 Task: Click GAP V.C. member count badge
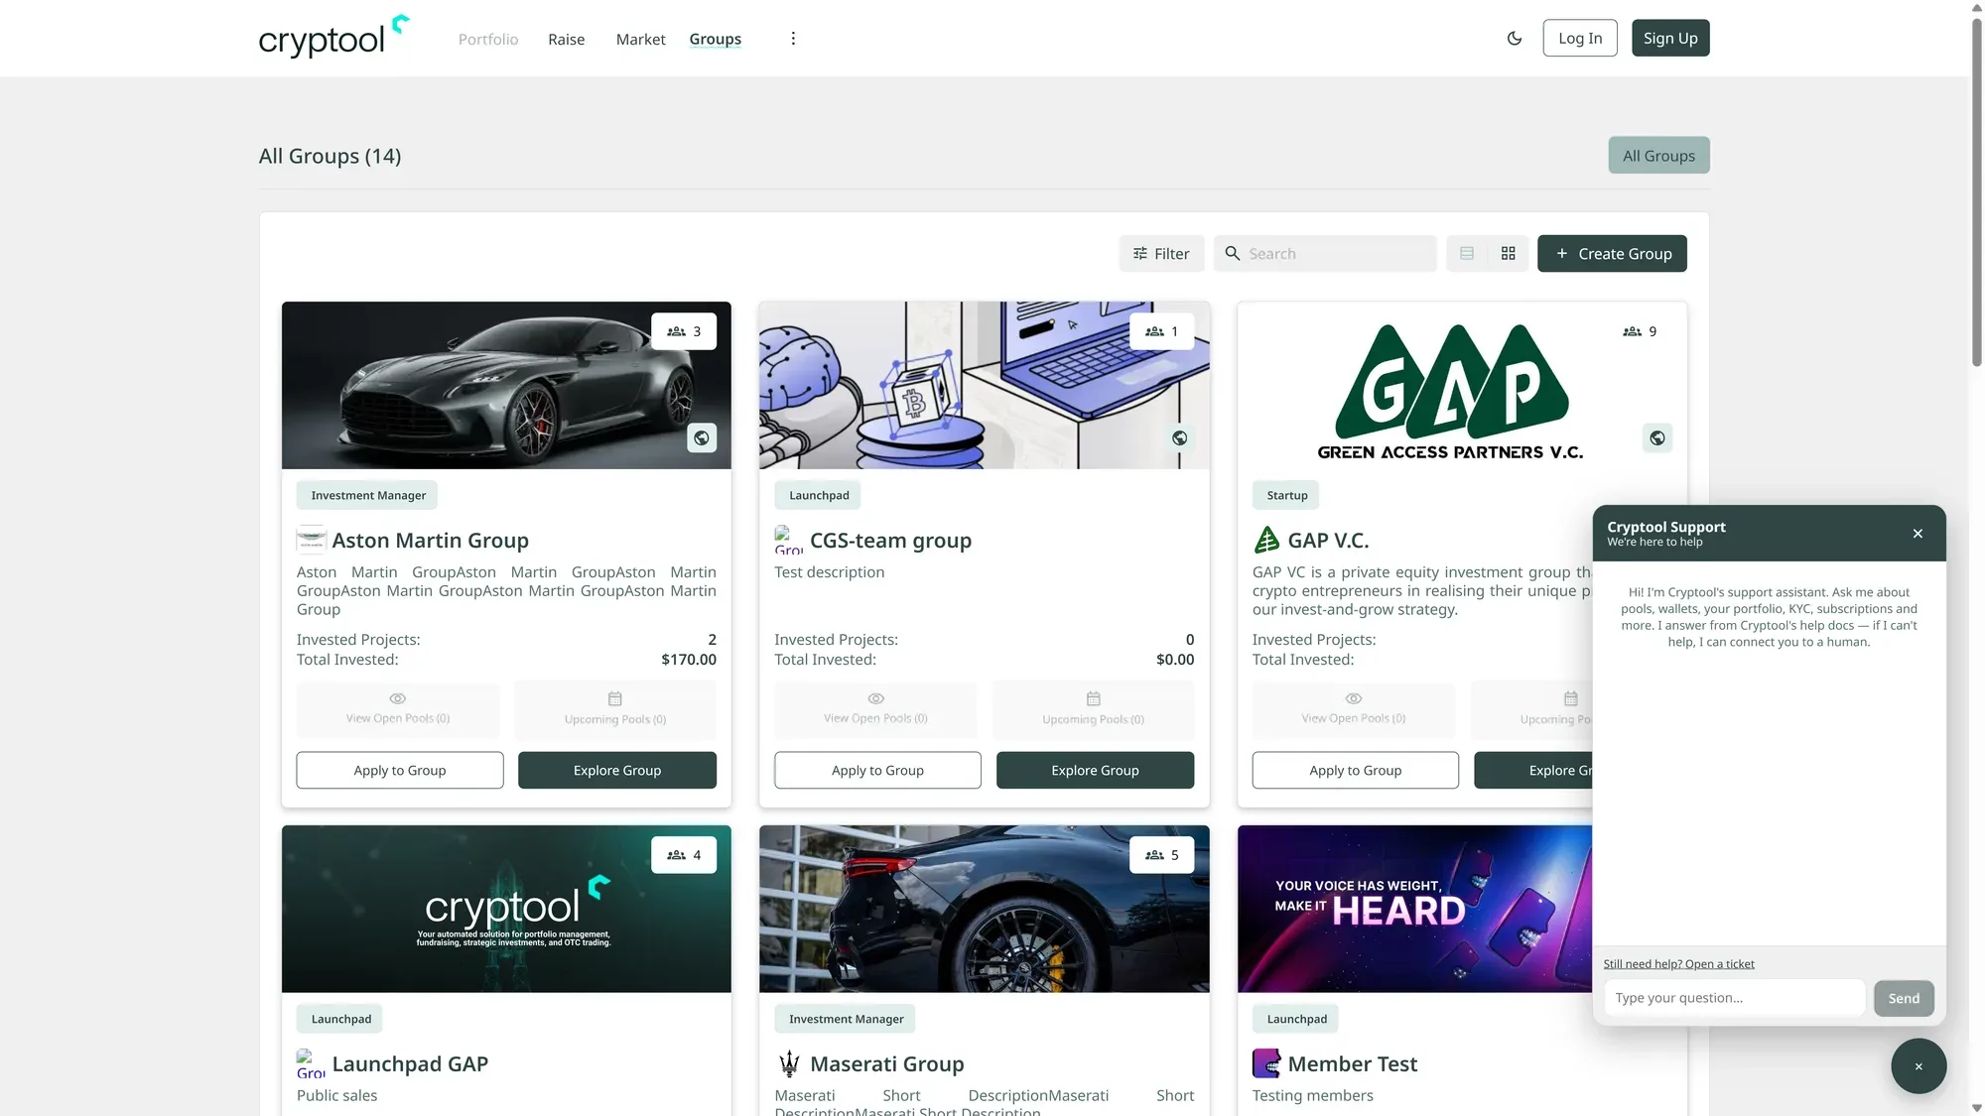click(1640, 331)
